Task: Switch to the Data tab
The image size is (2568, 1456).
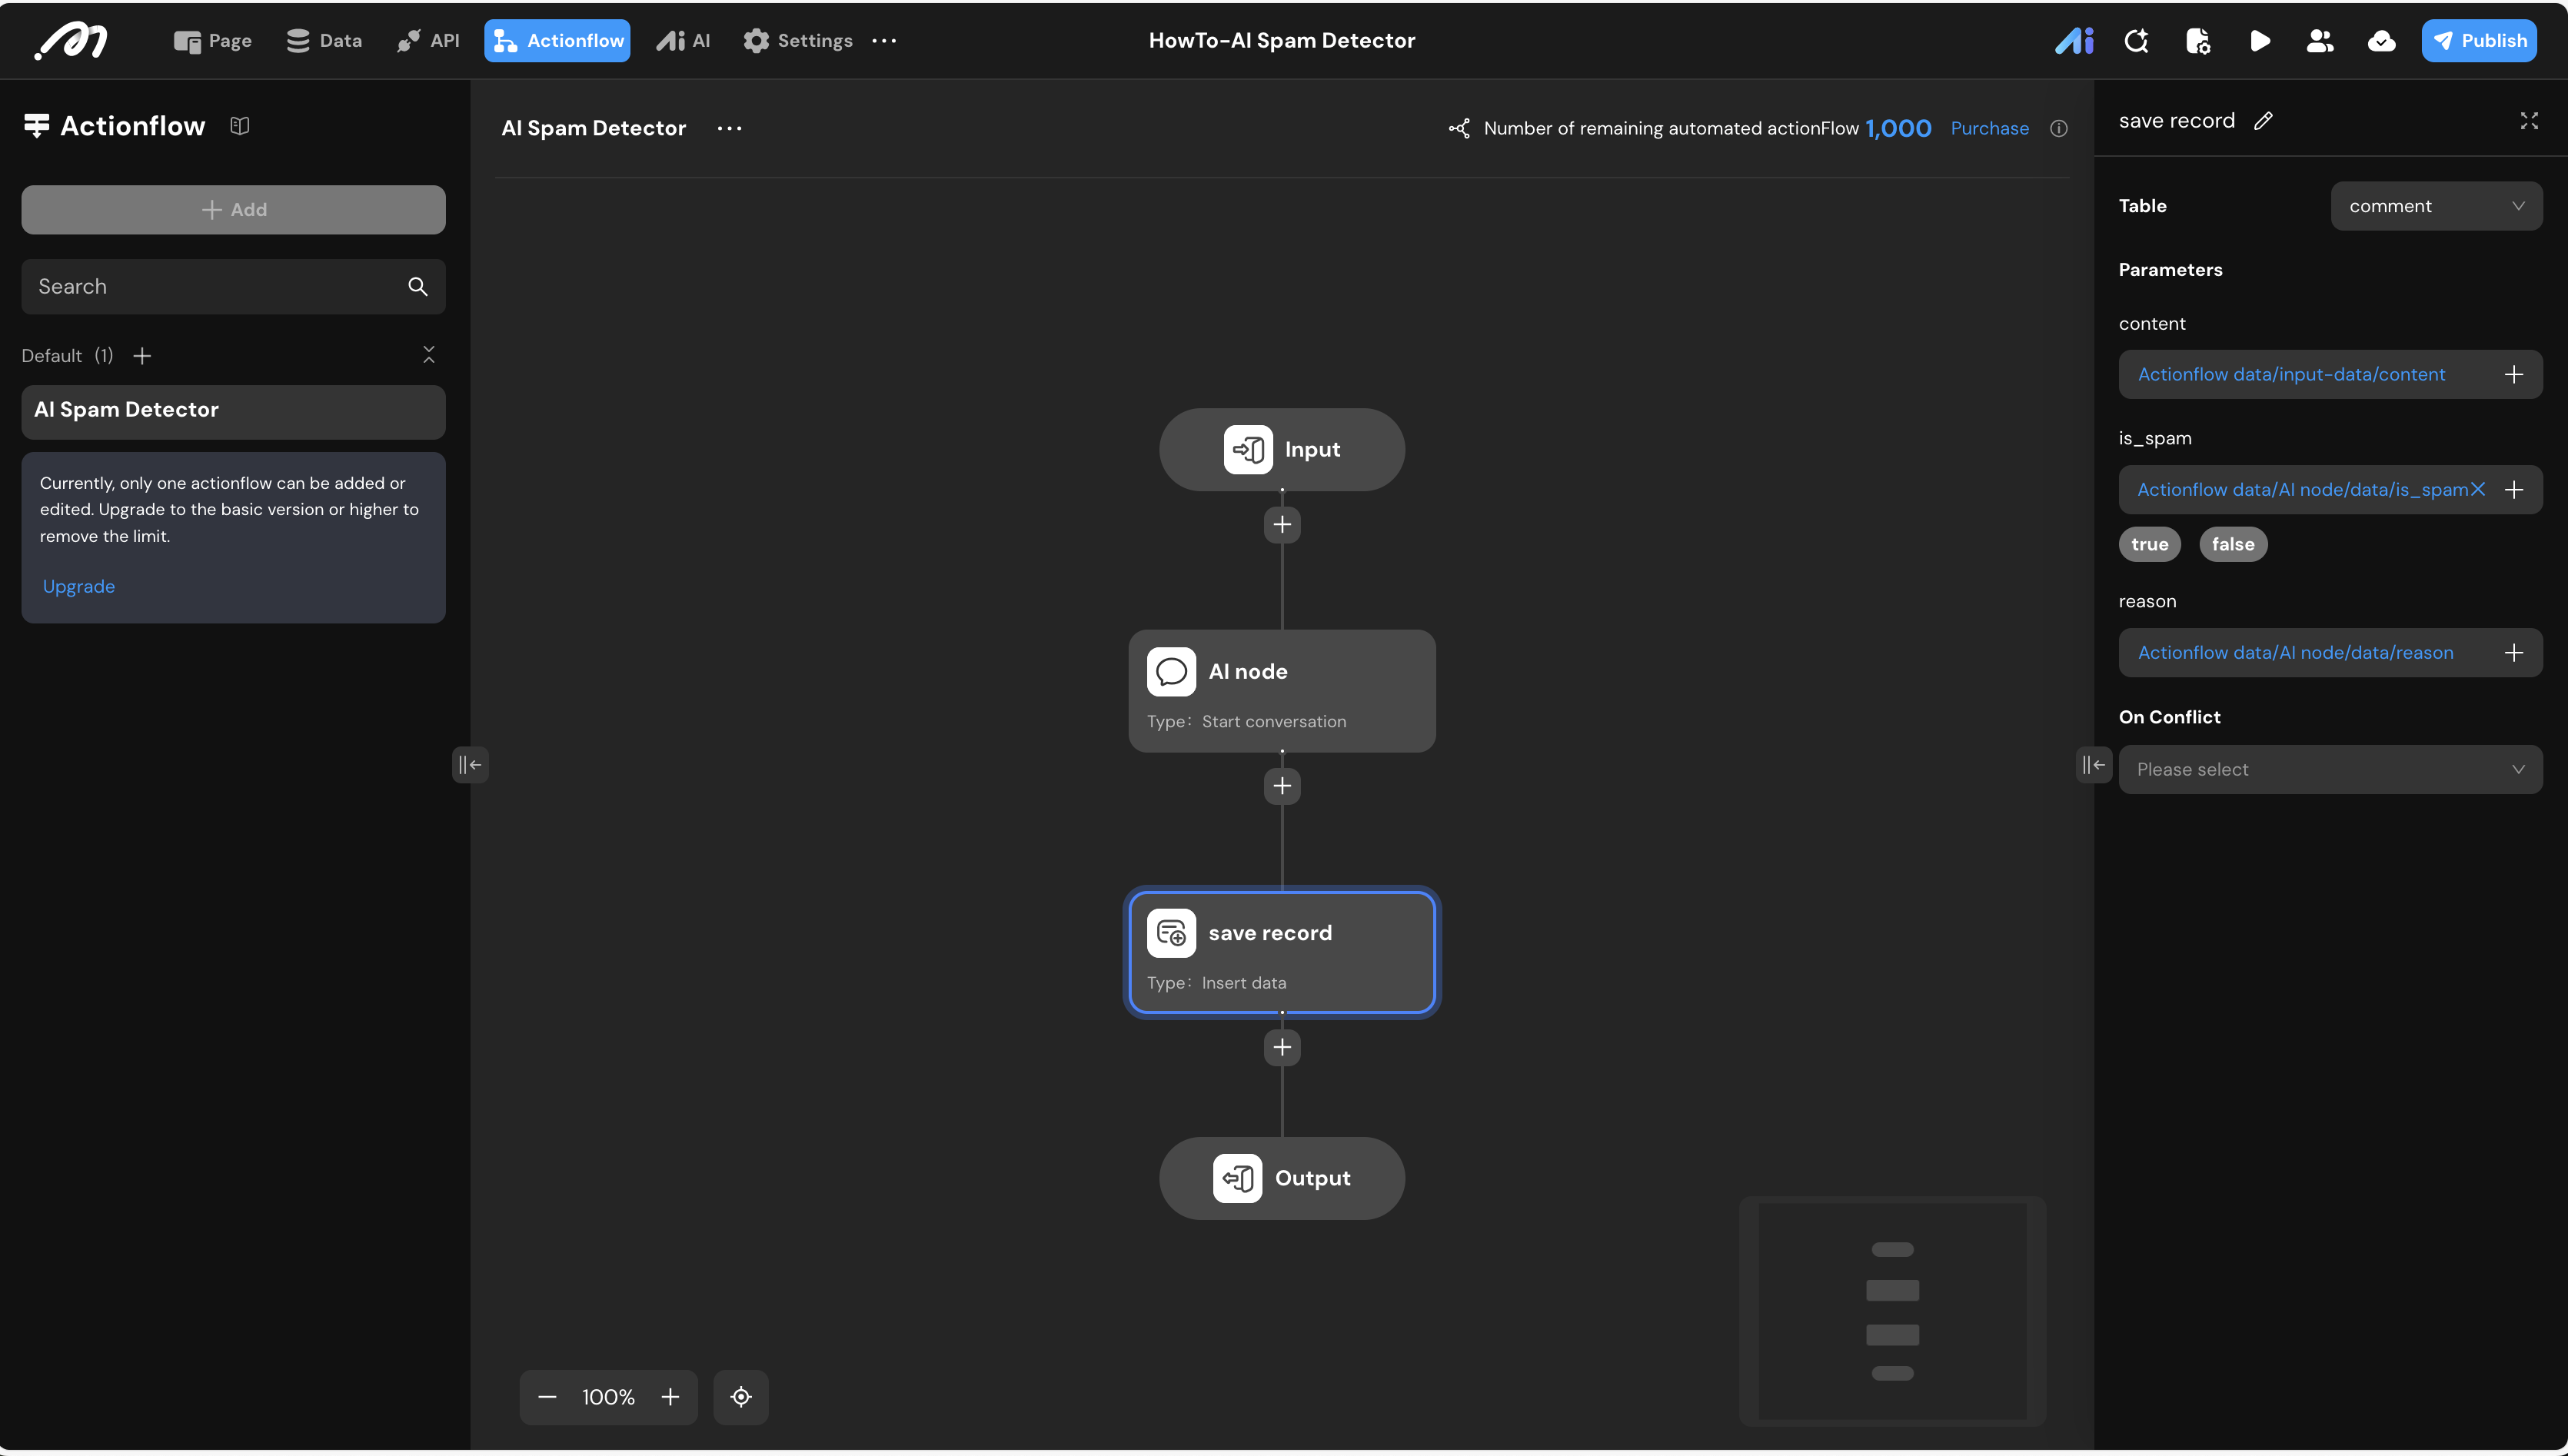Action: [x=324, y=41]
